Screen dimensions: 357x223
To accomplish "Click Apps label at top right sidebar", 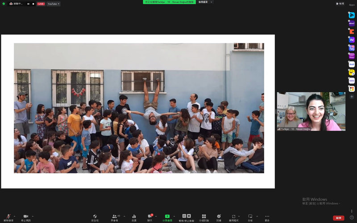I will pos(352,5).
